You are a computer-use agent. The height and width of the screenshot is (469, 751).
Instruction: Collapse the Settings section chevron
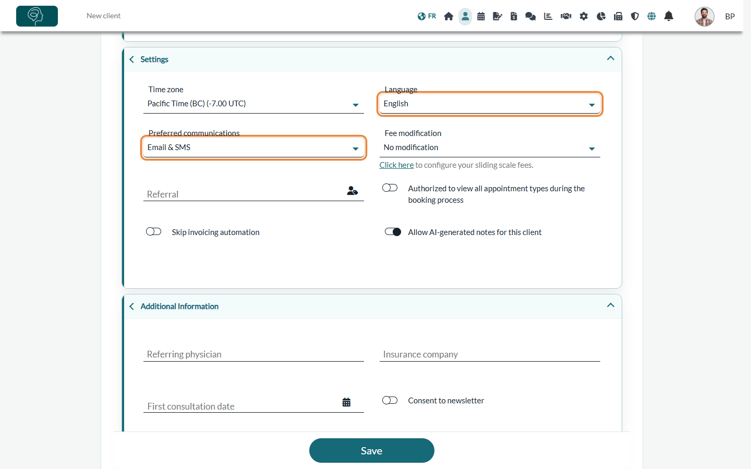pos(611,58)
